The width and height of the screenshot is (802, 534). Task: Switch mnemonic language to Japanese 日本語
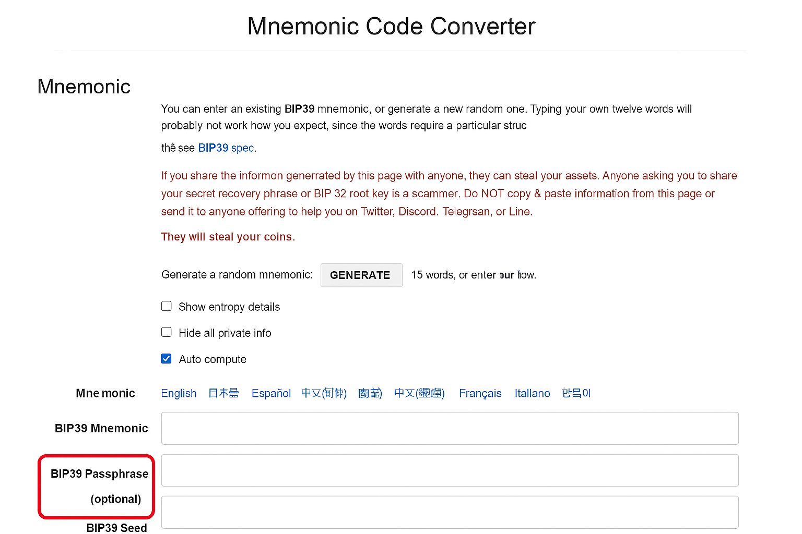click(223, 393)
